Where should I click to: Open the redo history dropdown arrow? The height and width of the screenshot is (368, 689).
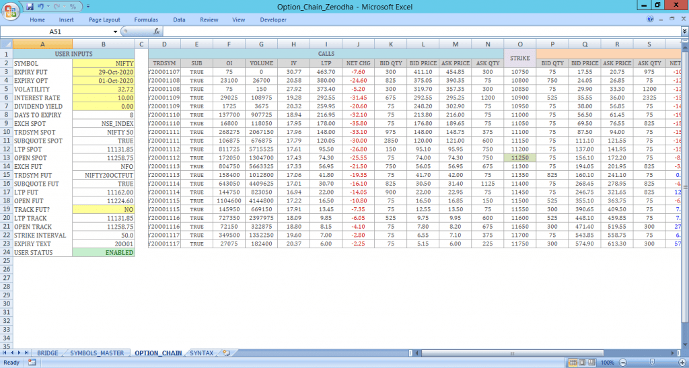point(63,7)
